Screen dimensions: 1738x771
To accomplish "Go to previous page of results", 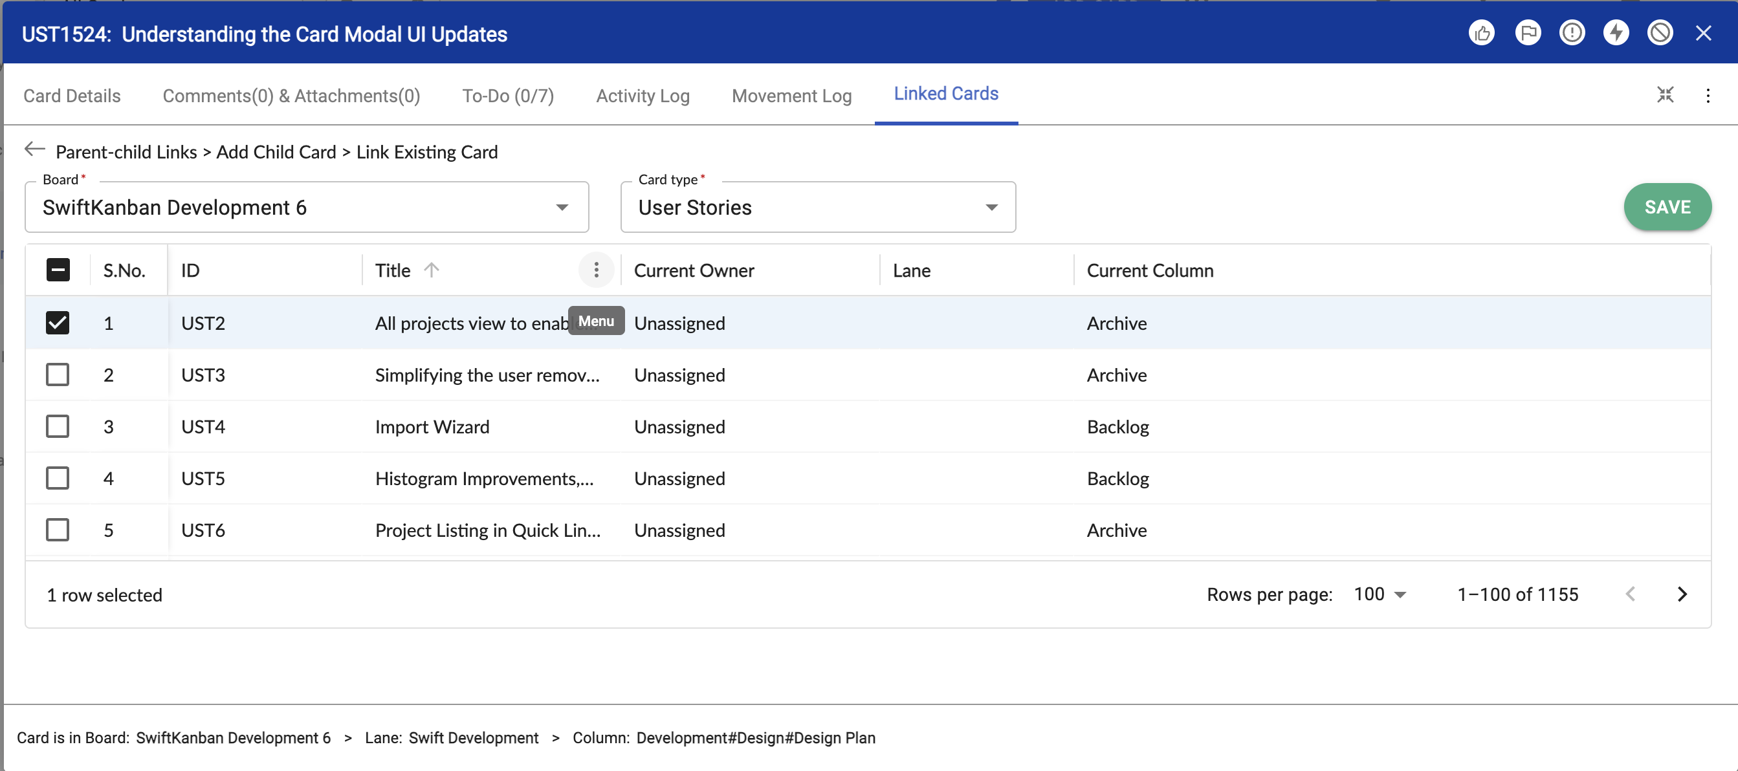I will pos(1631,594).
